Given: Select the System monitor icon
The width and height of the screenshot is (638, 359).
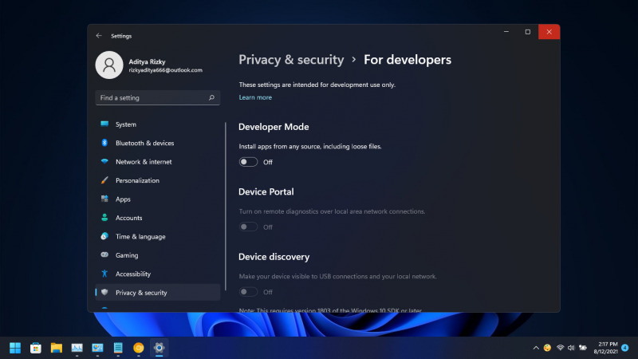Looking at the screenshot, I should [x=104, y=124].
